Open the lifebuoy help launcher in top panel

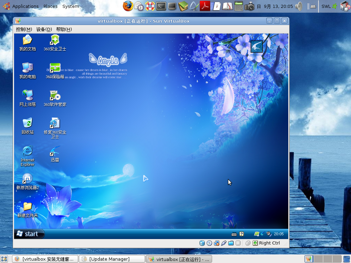(x=150, y=6)
